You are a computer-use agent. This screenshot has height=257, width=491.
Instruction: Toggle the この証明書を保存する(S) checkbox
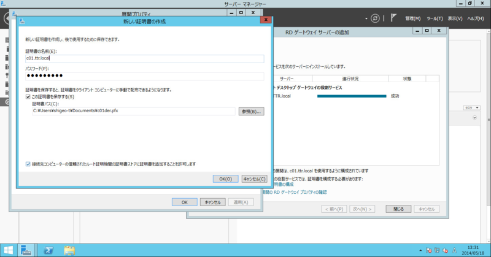click(x=28, y=97)
